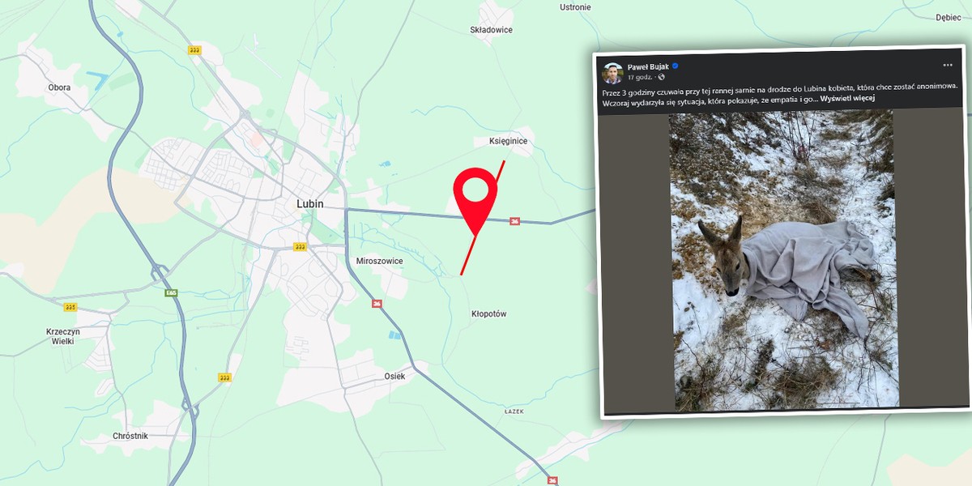Select the Księginice place label
Viewport: 972px width, 486px height.
point(508,141)
